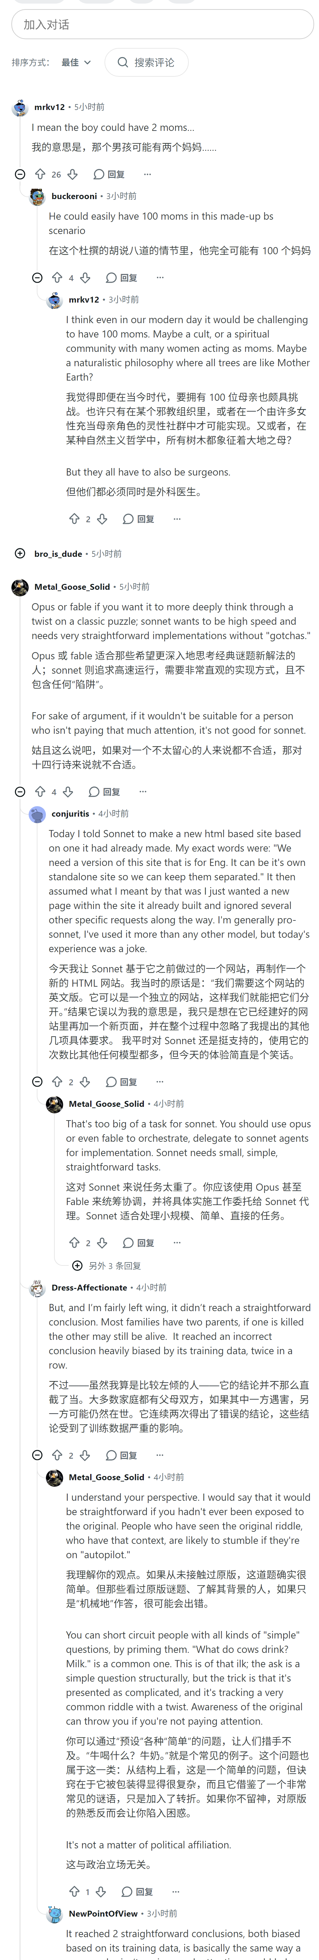Upvote conjuritis's comment about Sonnet website
The width and height of the screenshot is (319, 1960).
point(57,1081)
